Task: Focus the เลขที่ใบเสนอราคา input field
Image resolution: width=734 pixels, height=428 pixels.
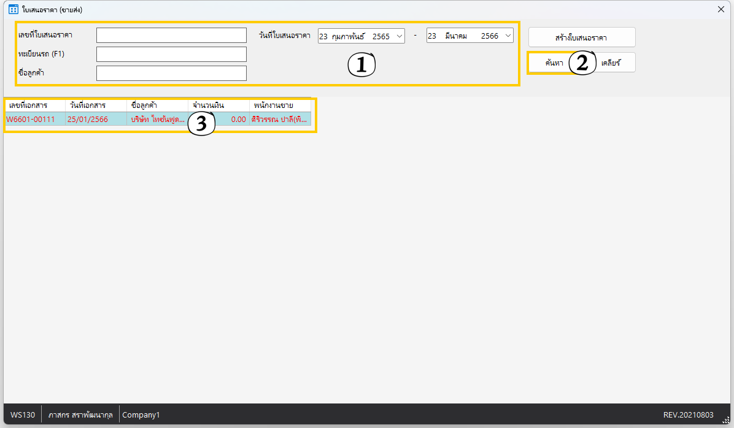Action: [x=171, y=36]
